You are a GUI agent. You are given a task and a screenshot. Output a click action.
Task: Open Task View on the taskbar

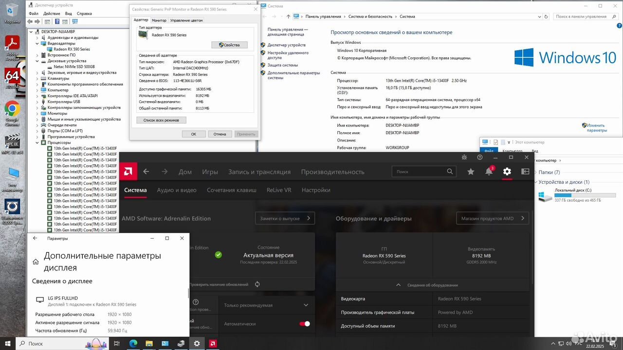(117, 343)
